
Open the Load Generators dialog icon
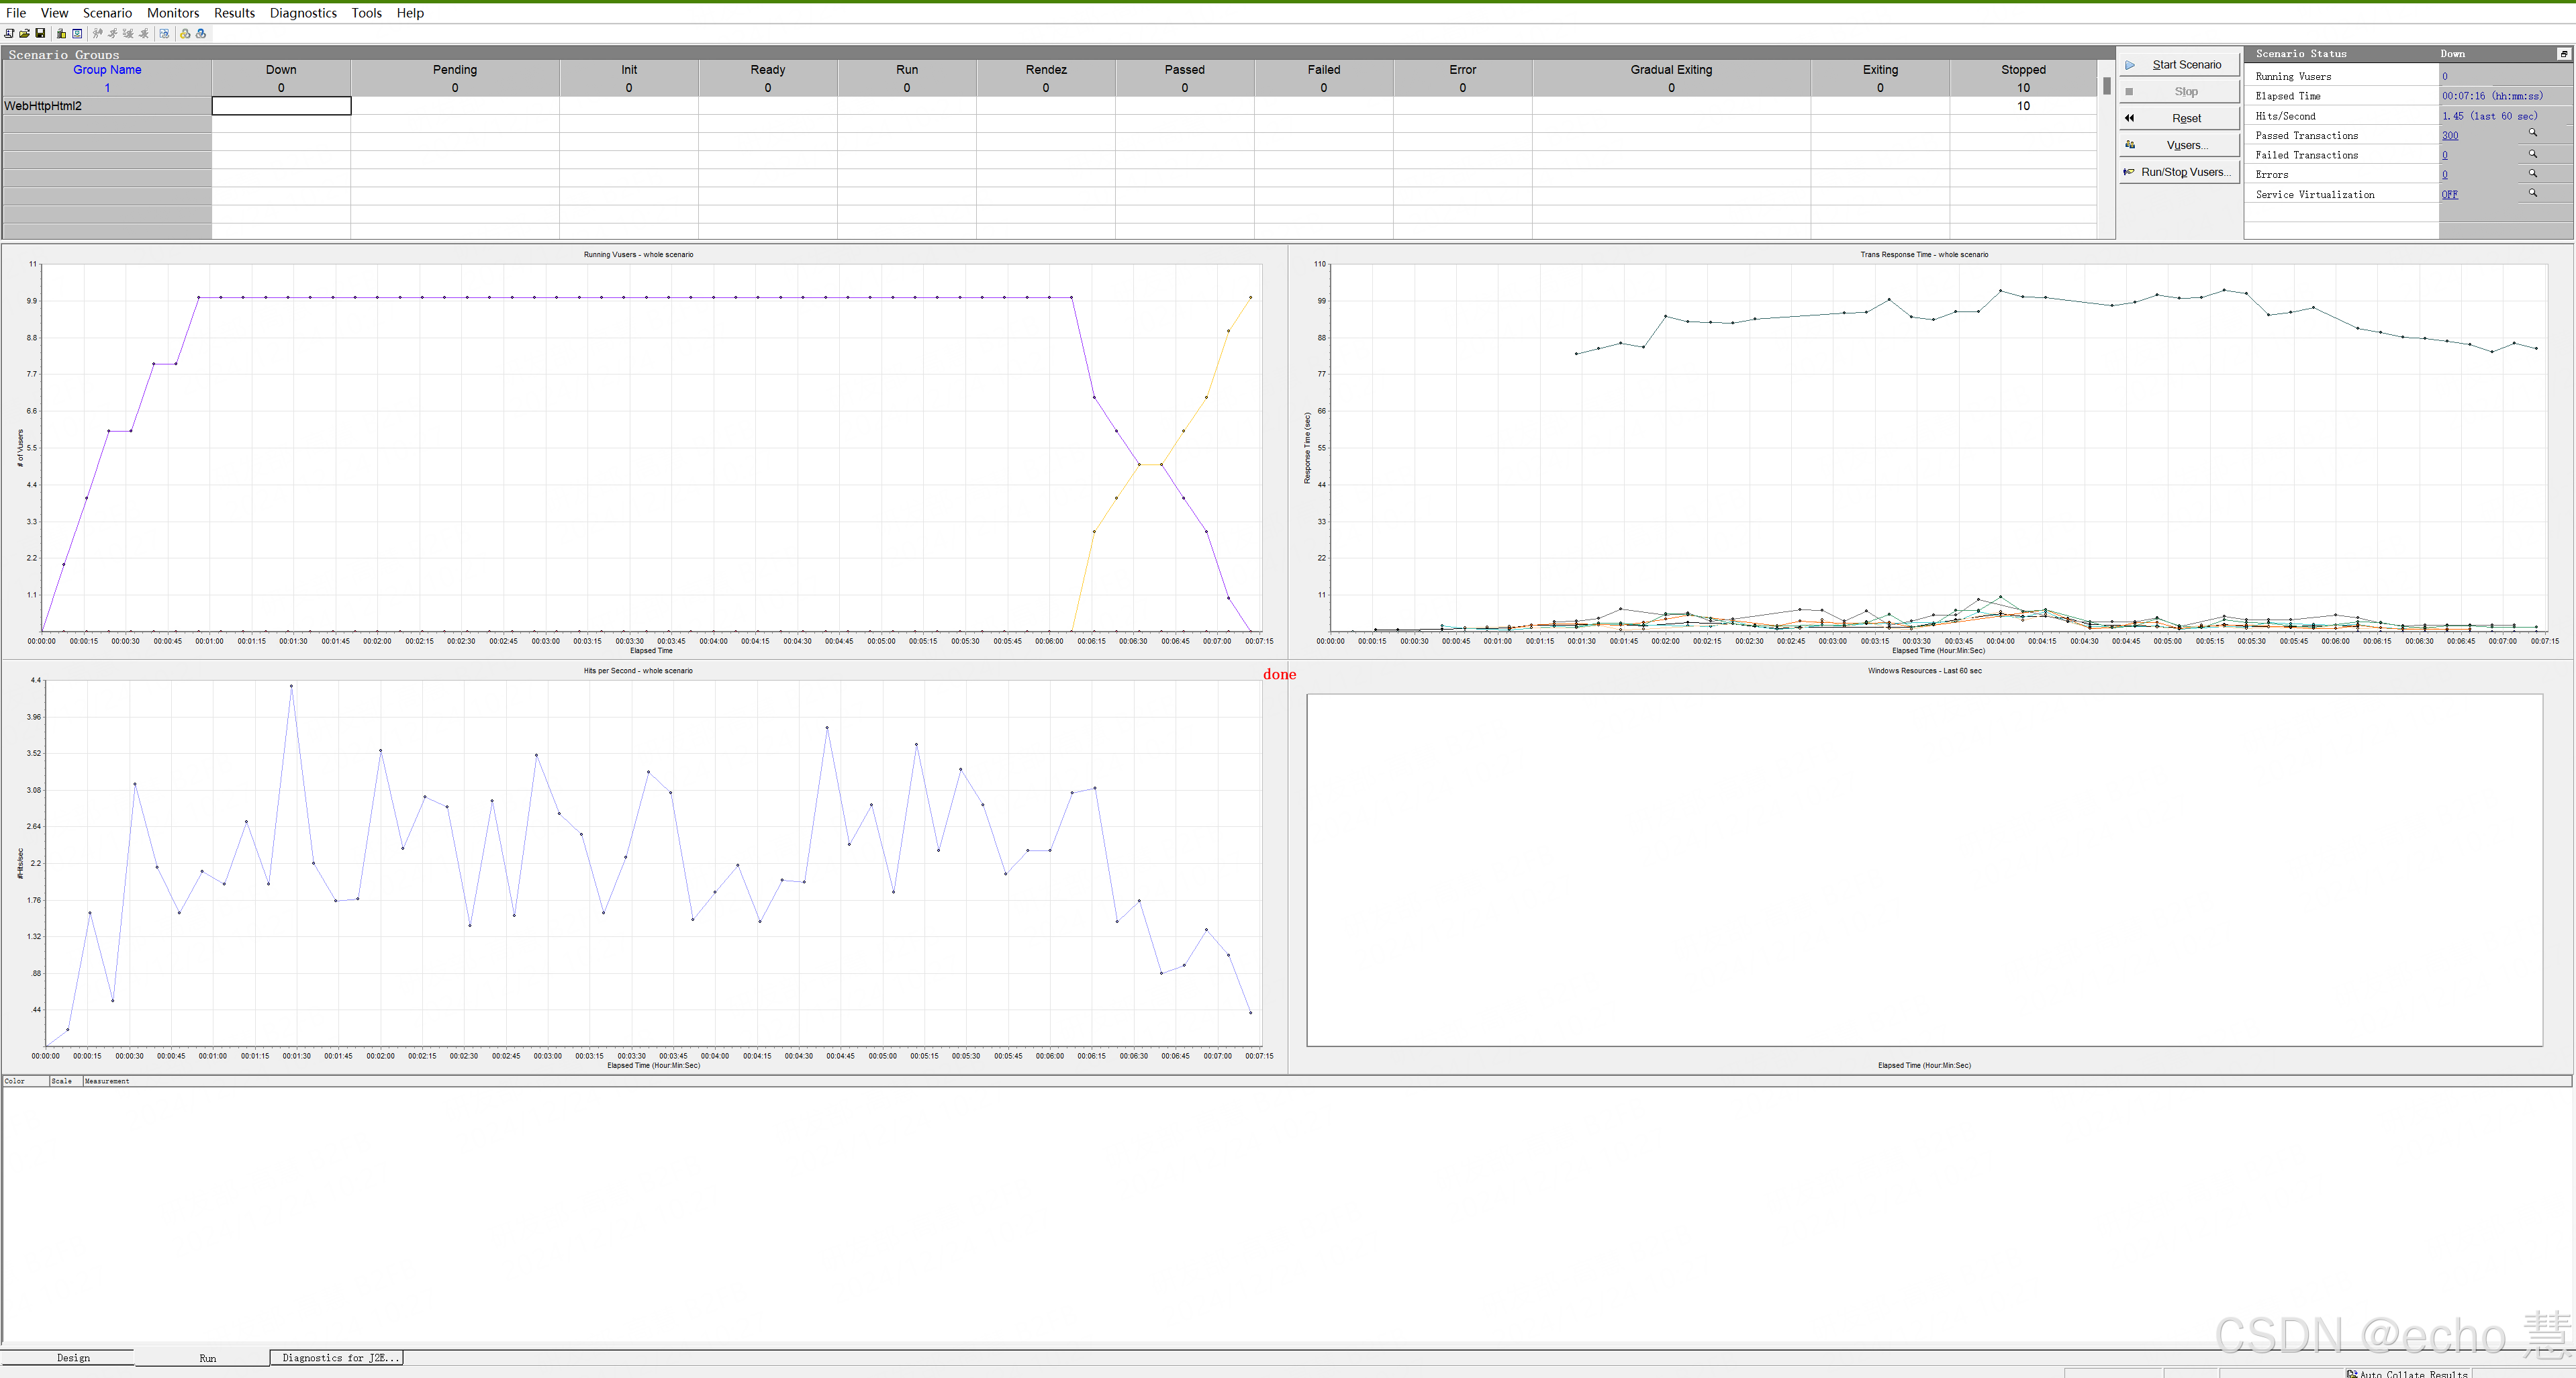(61, 33)
